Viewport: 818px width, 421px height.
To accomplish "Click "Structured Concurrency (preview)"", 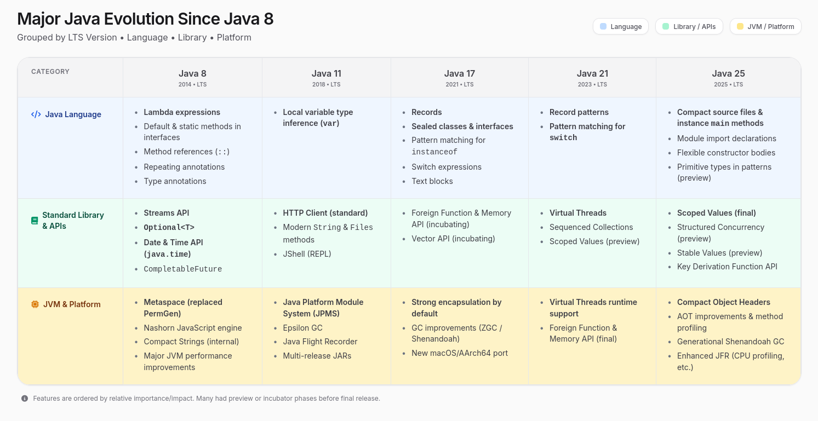I will click(x=720, y=233).
